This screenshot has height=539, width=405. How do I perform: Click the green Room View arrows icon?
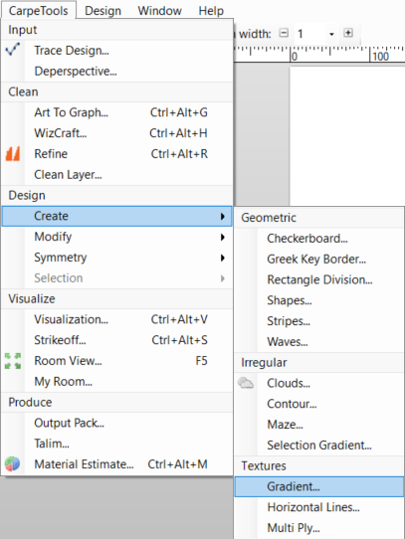[13, 361]
